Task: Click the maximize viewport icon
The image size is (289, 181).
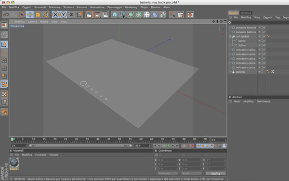Action: tap(225, 21)
